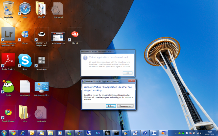Viewport: 218px width, 136px height.
Task: Click Debug in the Application Launcher dialog
Action: (111, 106)
